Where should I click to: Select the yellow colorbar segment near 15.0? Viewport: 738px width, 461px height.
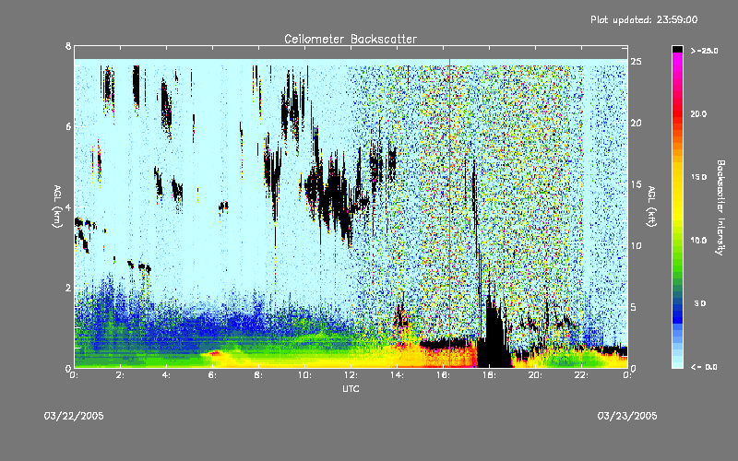(x=677, y=177)
